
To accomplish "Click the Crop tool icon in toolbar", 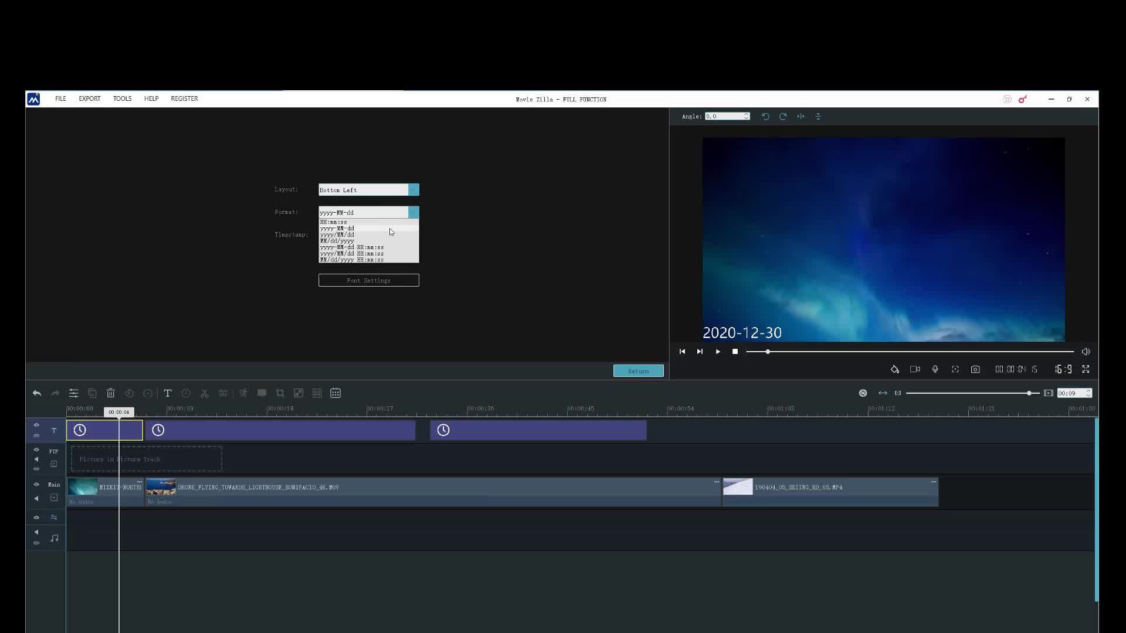I will click(280, 393).
